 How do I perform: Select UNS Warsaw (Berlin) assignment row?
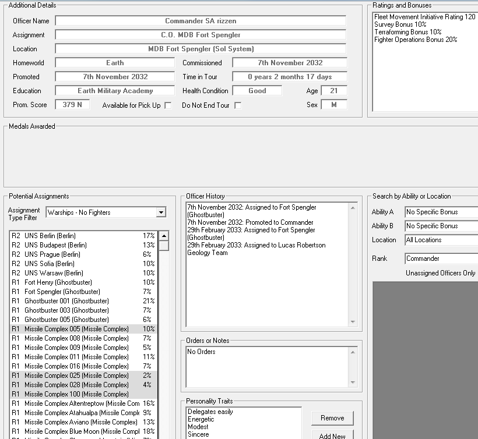coord(84,273)
